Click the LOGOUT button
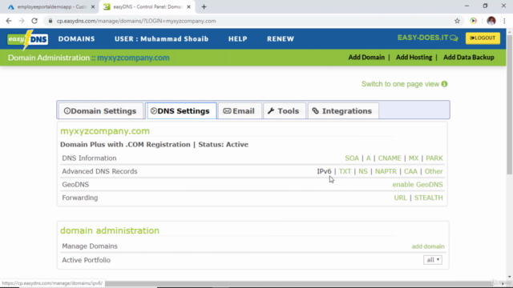This screenshot has width=513, height=288. (483, 38)
